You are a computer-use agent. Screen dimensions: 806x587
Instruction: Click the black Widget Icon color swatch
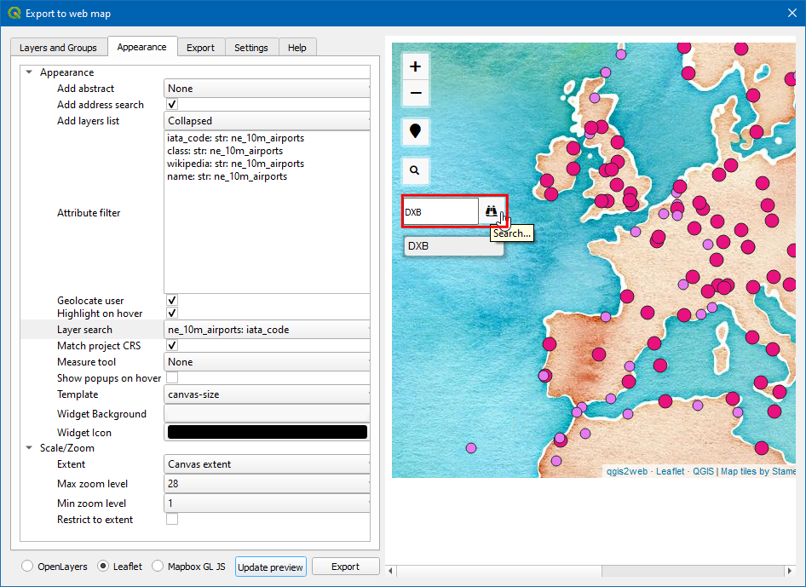267,433
